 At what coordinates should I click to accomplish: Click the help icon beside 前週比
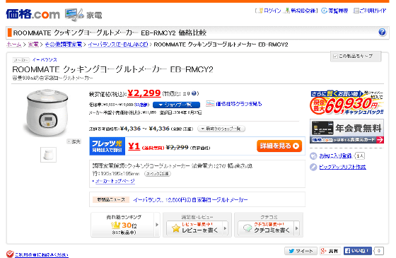coord(194,93)
